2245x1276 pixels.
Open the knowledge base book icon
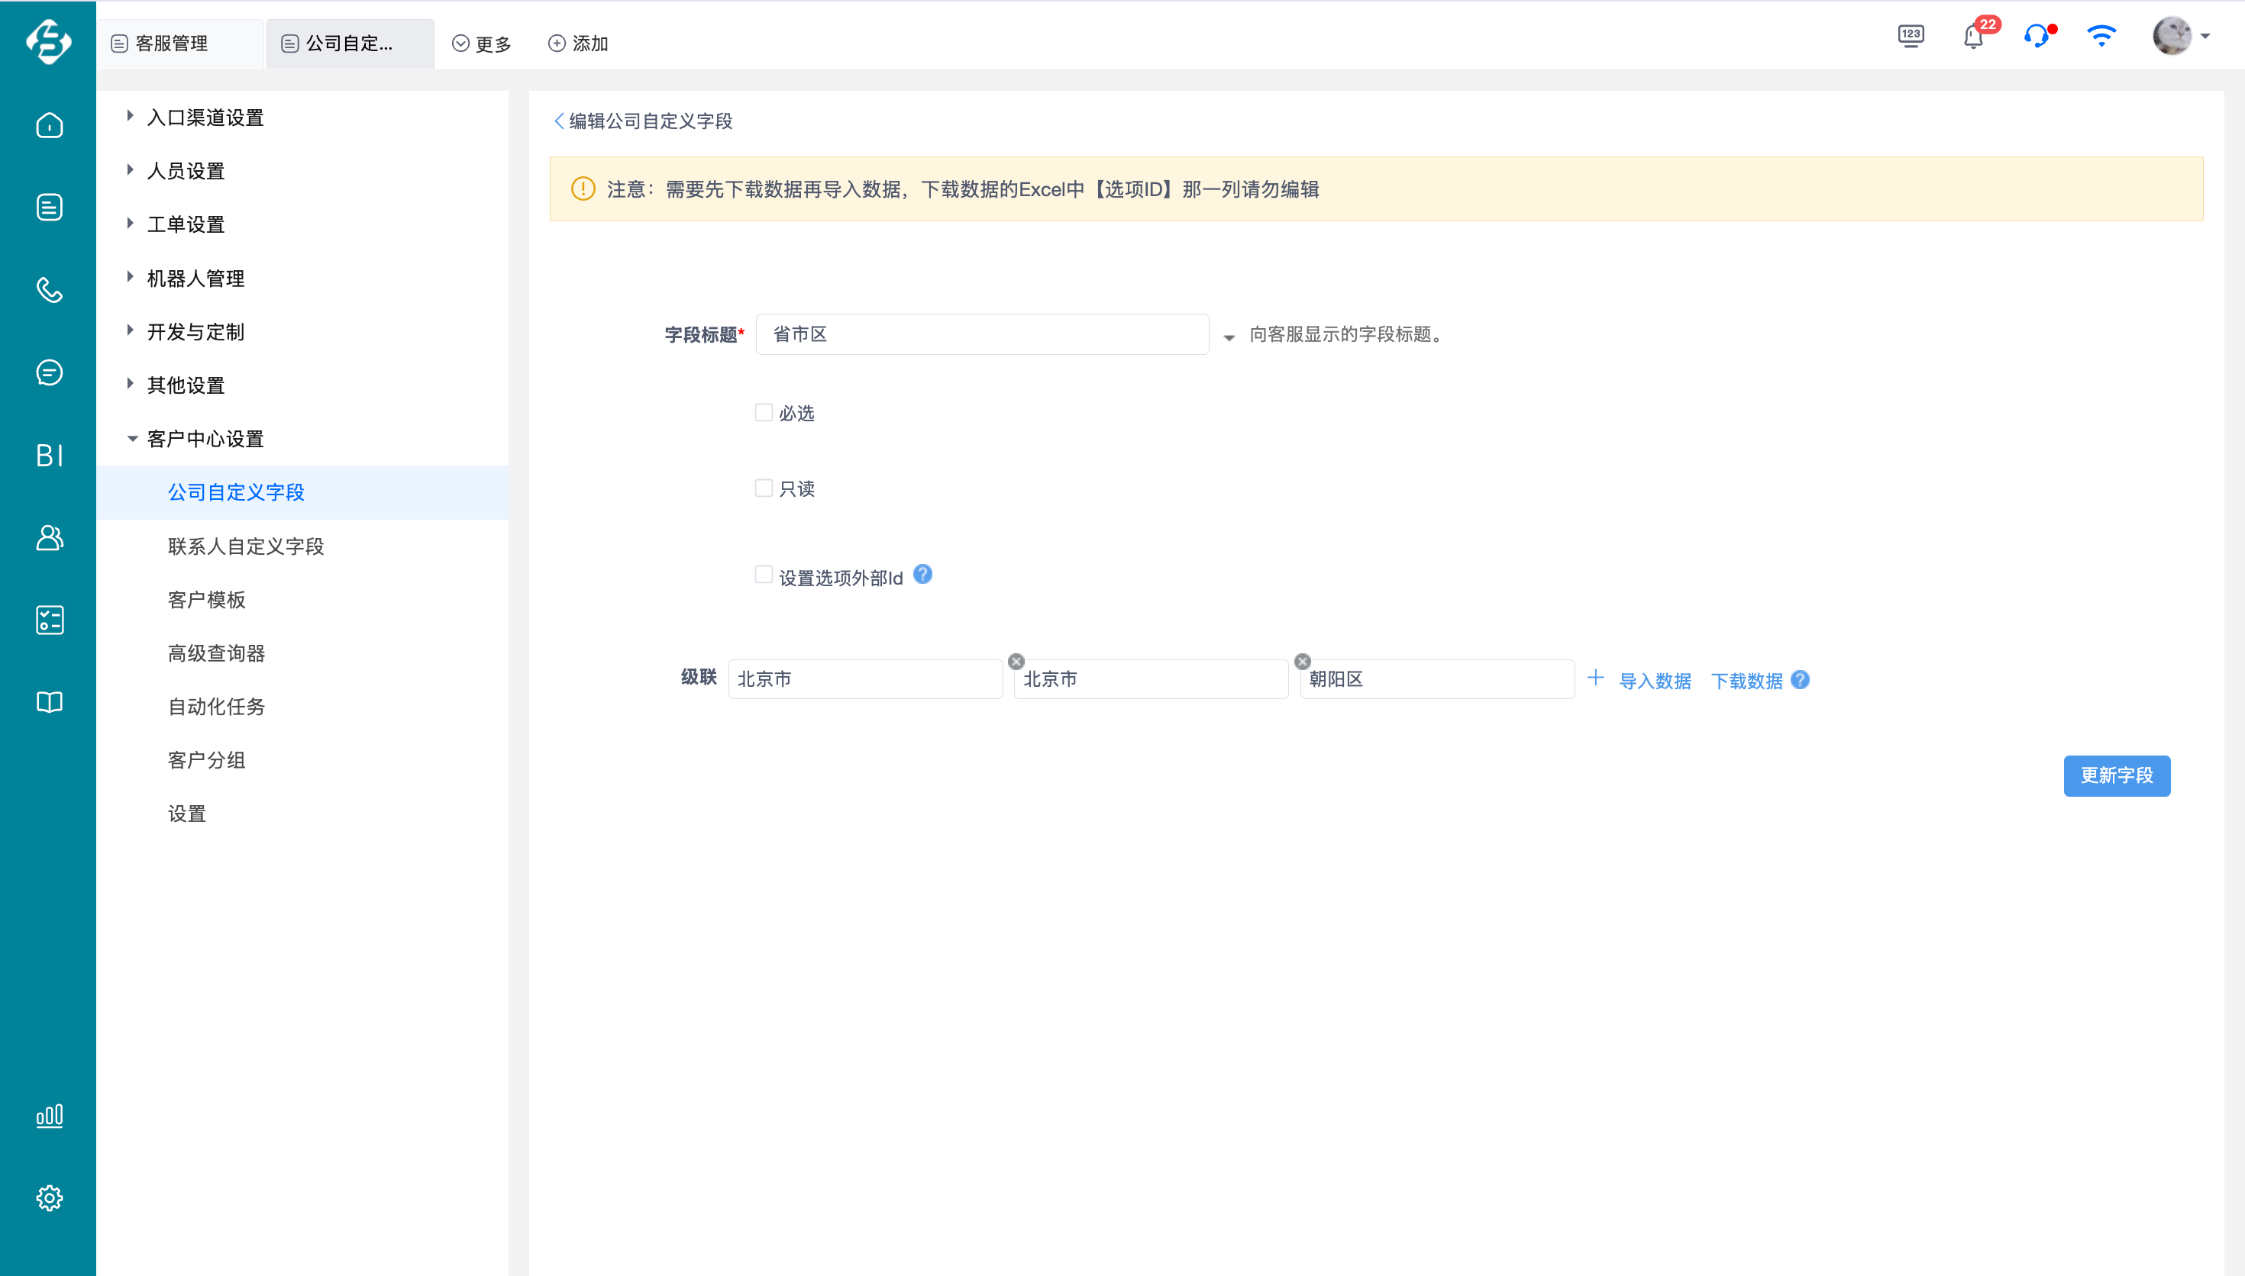(x=49, y=702)
